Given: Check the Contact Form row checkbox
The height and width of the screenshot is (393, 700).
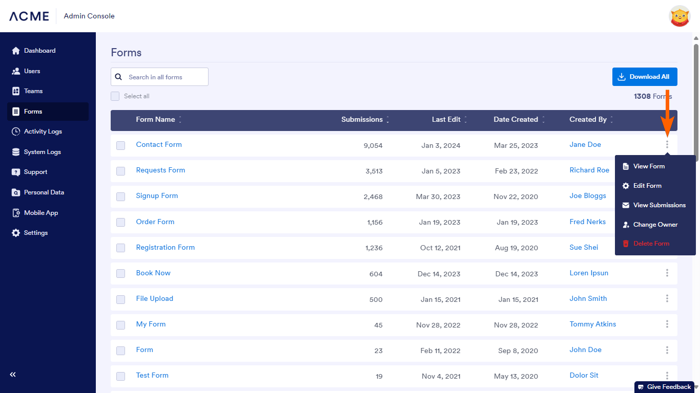Looking at the screenshot, I should click(x=121, y=145).
